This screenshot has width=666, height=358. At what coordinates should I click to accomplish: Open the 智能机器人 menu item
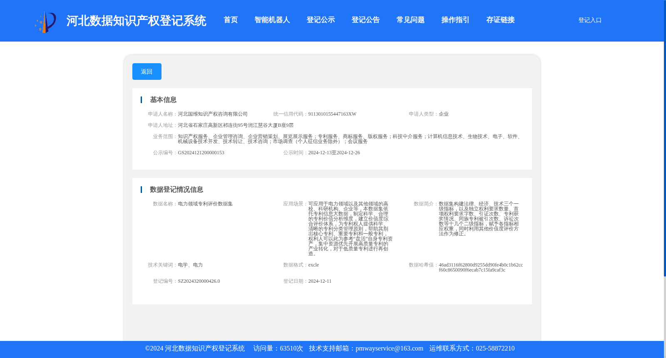point(272,20)
